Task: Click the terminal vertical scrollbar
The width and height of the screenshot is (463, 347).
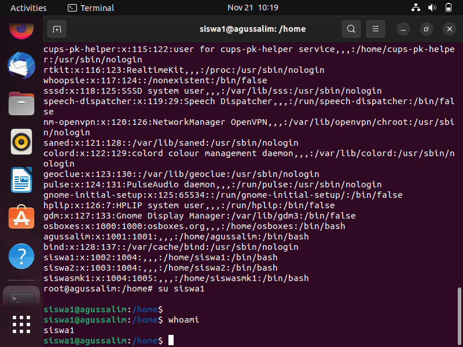Action: click(459, 316)
